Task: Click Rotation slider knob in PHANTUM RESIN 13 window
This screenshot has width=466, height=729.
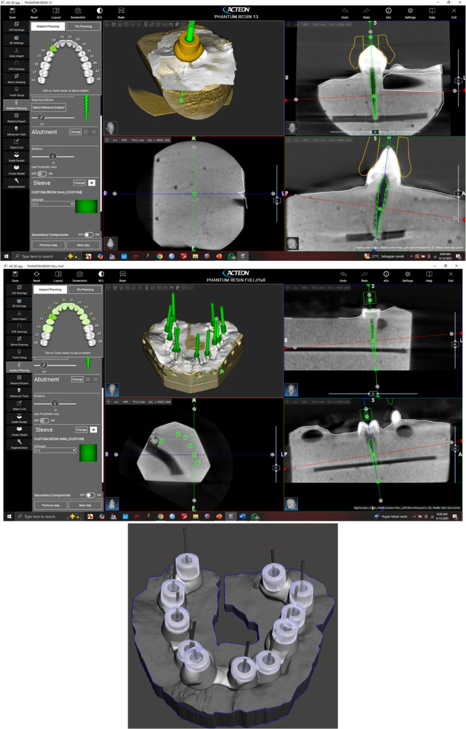Action: (x=53, y=155)
